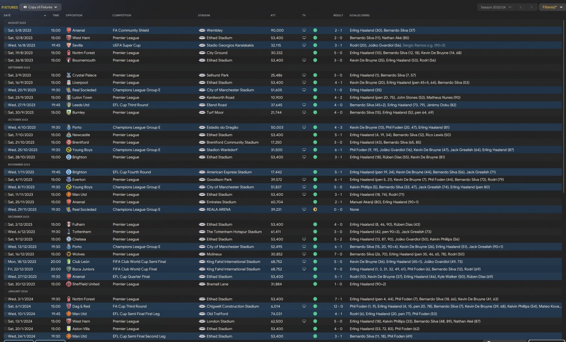Click the Crystal Palace club badge

pos(69,75)
